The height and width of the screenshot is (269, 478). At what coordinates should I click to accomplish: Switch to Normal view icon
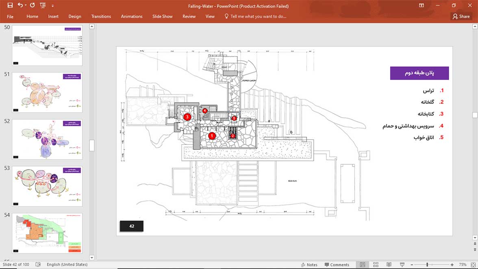click(363, 265)
